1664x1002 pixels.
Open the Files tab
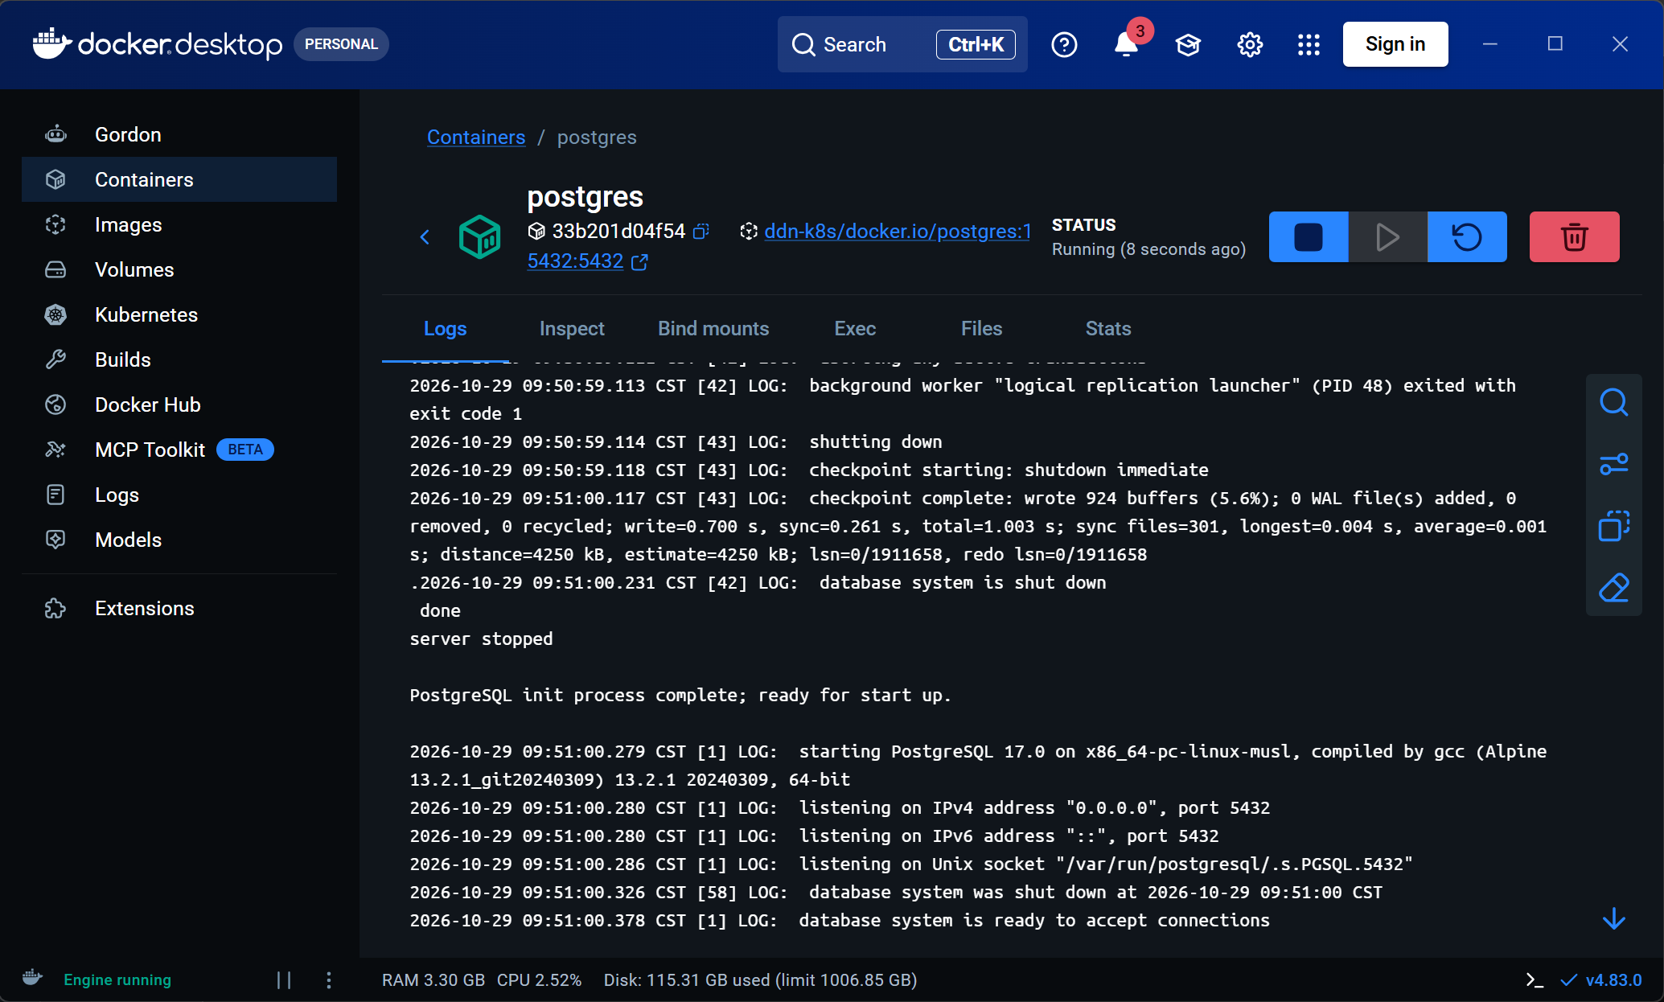(x=981, y=329)
